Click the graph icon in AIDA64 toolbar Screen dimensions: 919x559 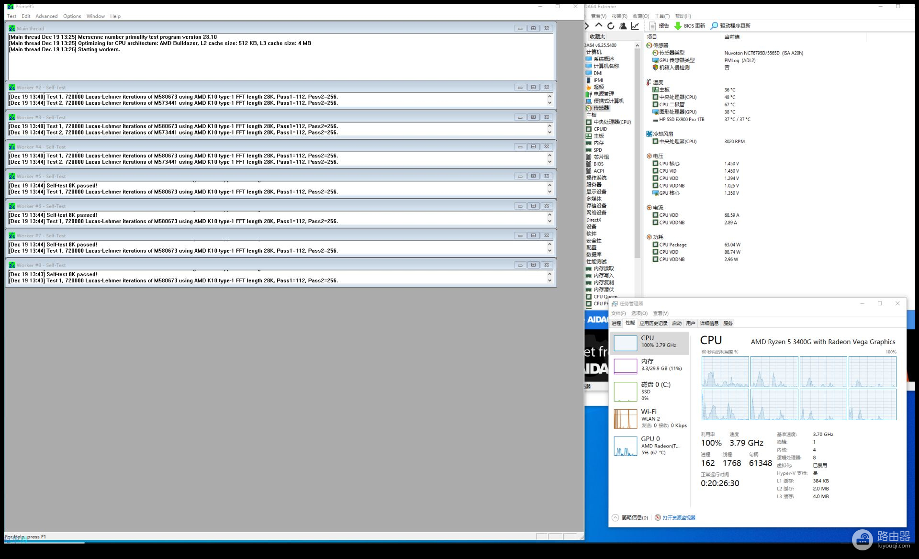pyautogui.click(x=635, y=26)
